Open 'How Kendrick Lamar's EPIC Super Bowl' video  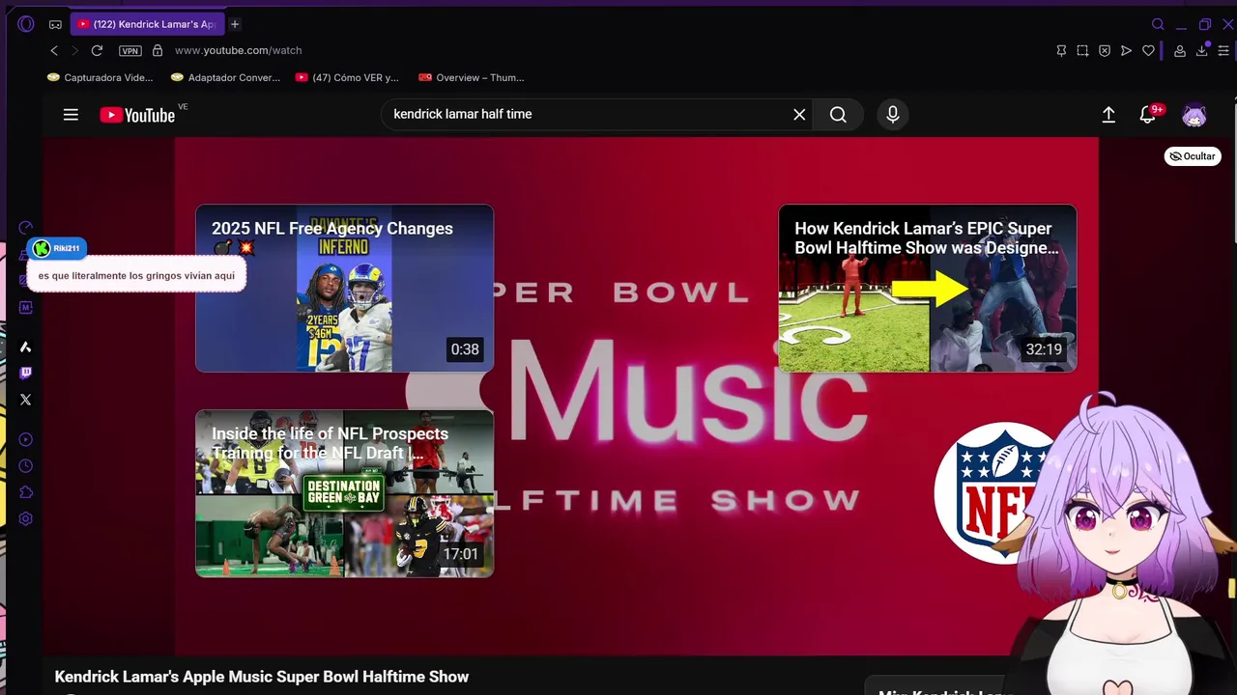click(x=928, y=289)
